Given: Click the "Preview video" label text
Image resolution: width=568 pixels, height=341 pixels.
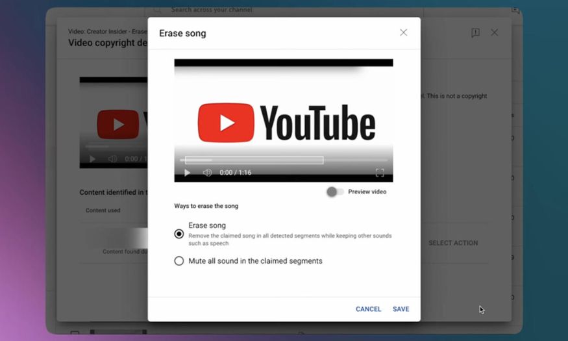Looking at the screenshot, I should click(367, 192).
